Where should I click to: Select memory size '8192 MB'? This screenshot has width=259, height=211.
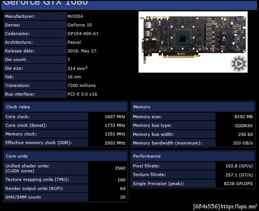(243, 117)
